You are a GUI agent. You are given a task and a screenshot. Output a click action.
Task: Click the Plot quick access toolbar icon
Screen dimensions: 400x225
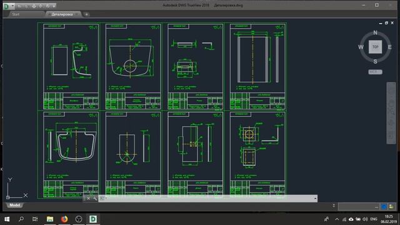click(34, 6)
